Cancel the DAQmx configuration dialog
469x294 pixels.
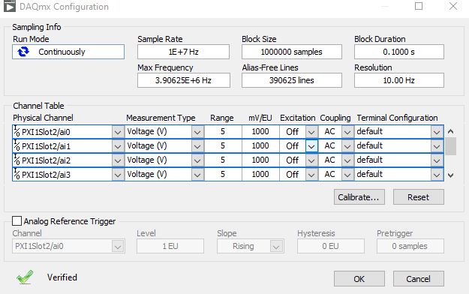(x=419, y=279)
